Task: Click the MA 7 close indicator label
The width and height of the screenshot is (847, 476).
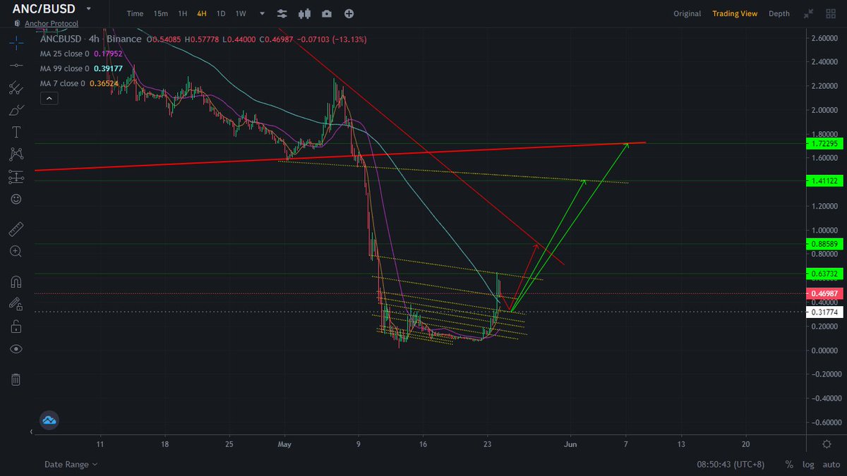Action: [63, 83]
